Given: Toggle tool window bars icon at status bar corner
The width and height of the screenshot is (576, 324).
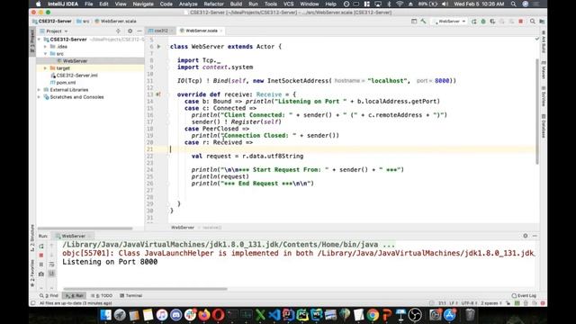Looking at the screenshot, I should pyautogui.click(x=33, y=303).
